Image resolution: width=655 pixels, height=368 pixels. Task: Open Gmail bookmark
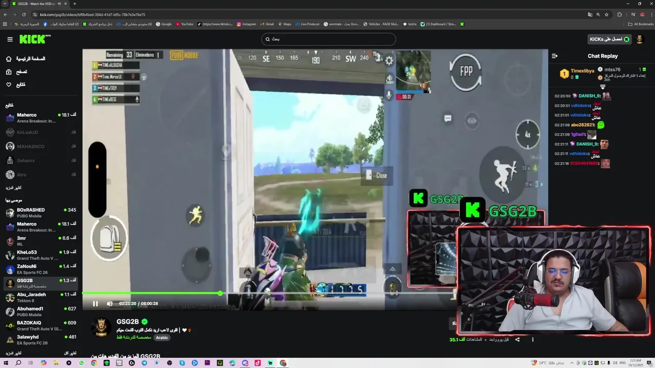(267, 24)
